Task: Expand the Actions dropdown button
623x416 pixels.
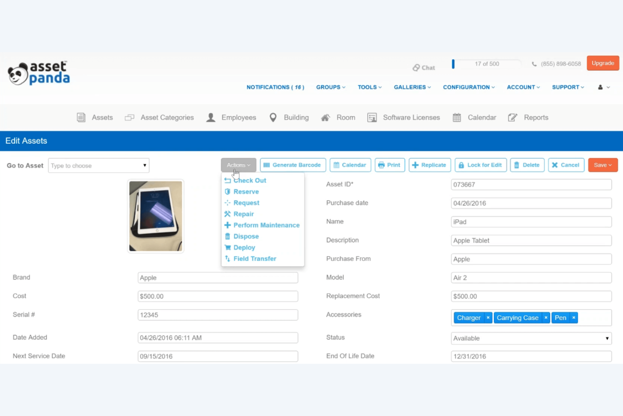Action: pyautogui.click(x=238, y=165)
